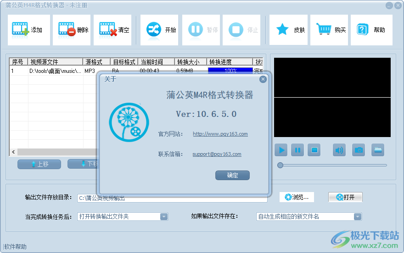Viewport: 404px width, 253px height.
Task: Click the support@pgy163.com email link
Action: 217,154
